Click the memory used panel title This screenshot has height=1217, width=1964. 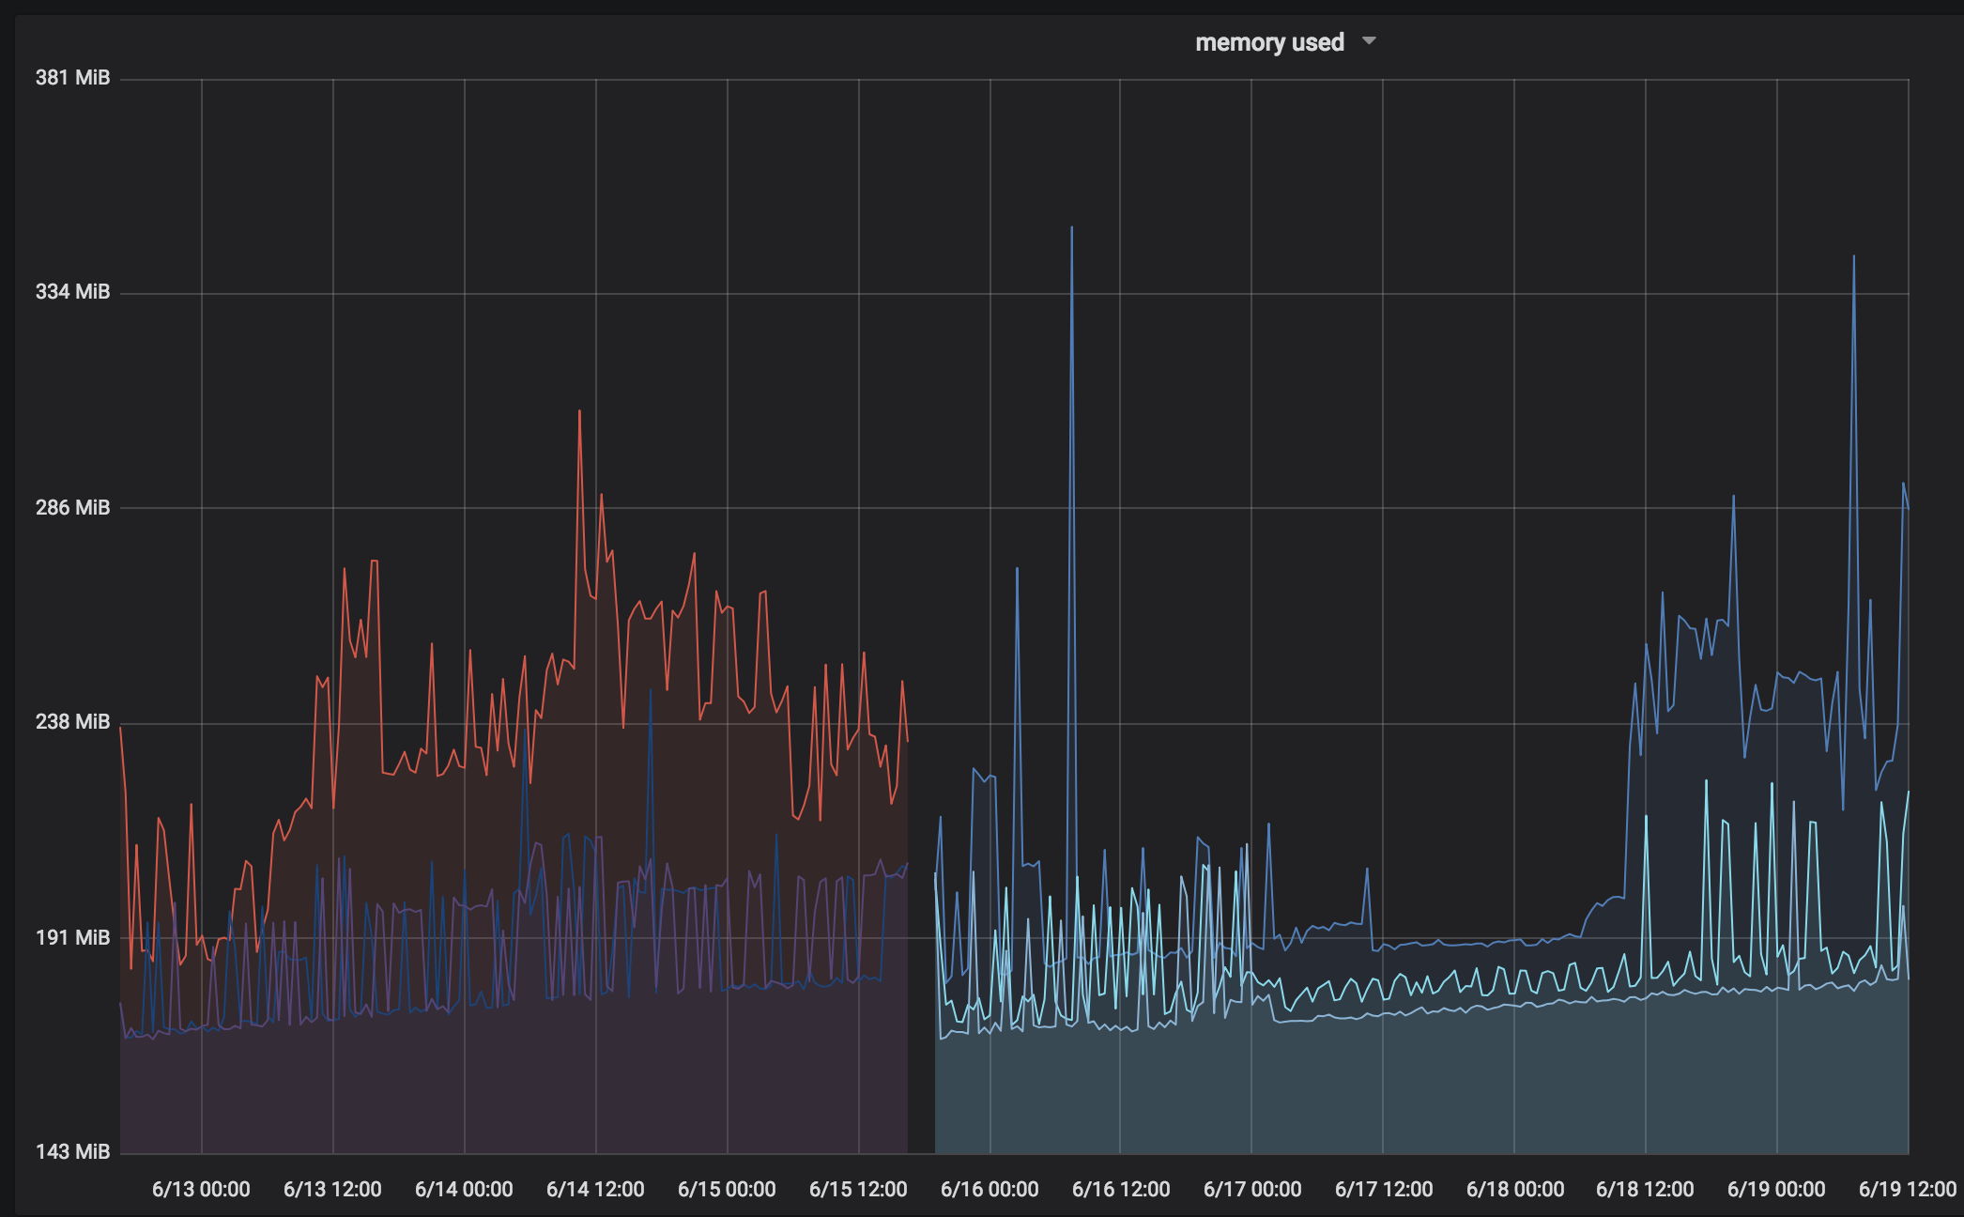tap(1269, 41)
